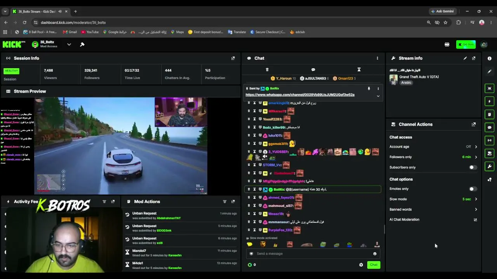
Task: Pop out the Channel Actions panel
Action: point(474,124)
